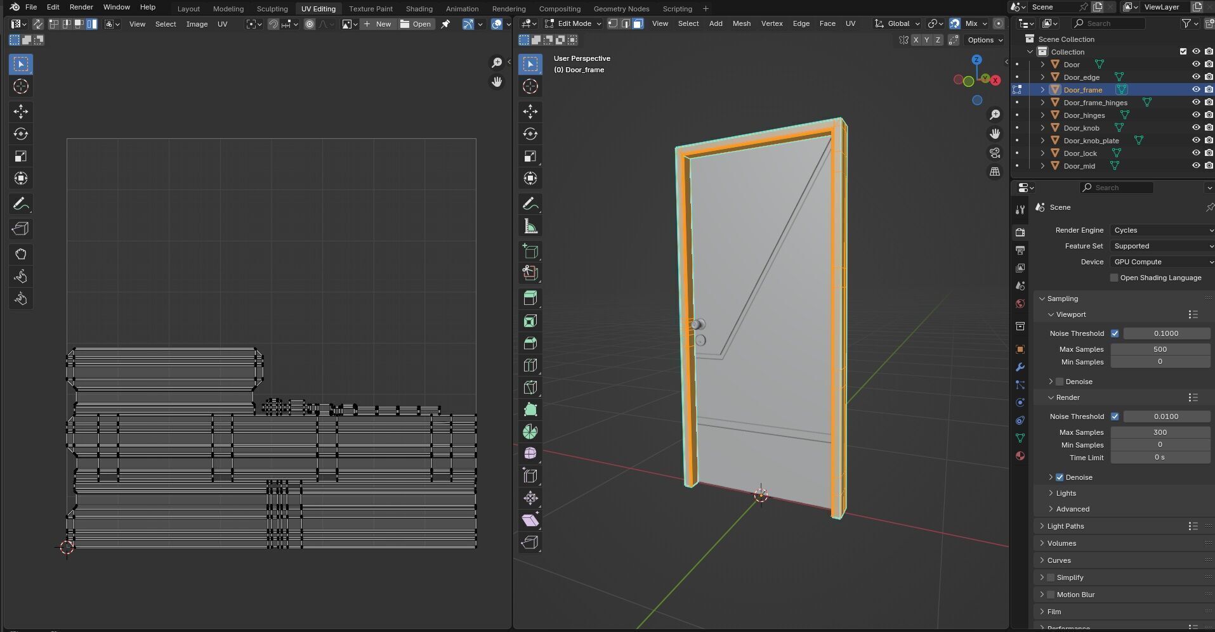Open the Output properties tab

coord(1020,250)
